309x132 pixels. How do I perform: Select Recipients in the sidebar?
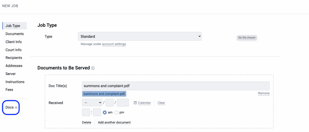tap(14, 58)
